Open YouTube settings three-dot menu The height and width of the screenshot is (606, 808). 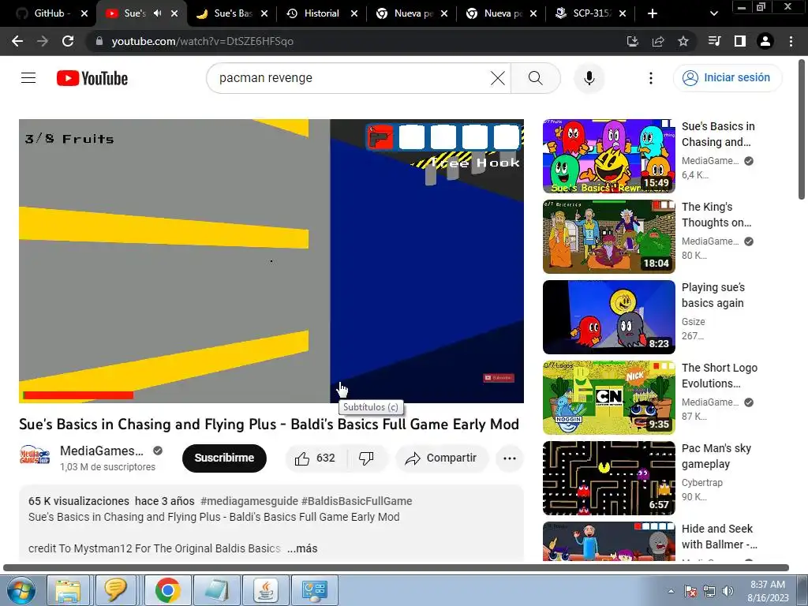click(651, 78)
